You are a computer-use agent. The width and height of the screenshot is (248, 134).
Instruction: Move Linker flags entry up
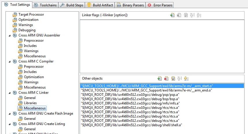coord(192,15)
